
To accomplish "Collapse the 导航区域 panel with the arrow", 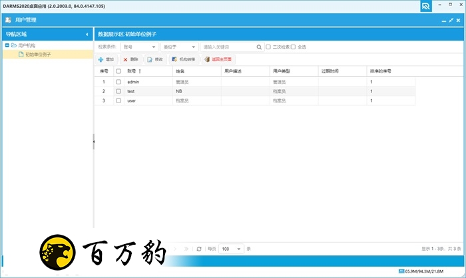I will tap(87, 33).
